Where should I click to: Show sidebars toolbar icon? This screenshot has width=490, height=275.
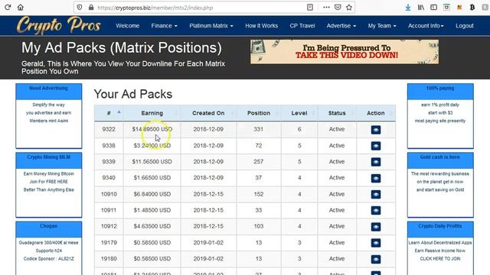[x=434, y=7]
